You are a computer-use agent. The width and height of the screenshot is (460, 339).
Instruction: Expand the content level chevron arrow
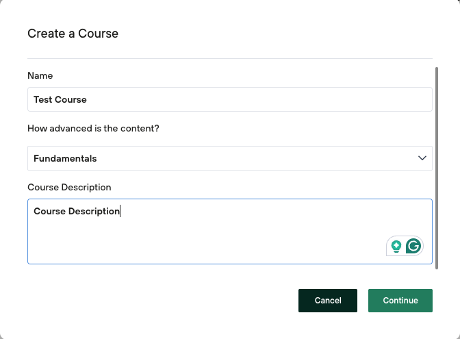click(x=422, y=158)
